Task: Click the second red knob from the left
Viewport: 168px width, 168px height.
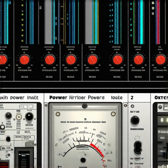Action: pos(25,60)
